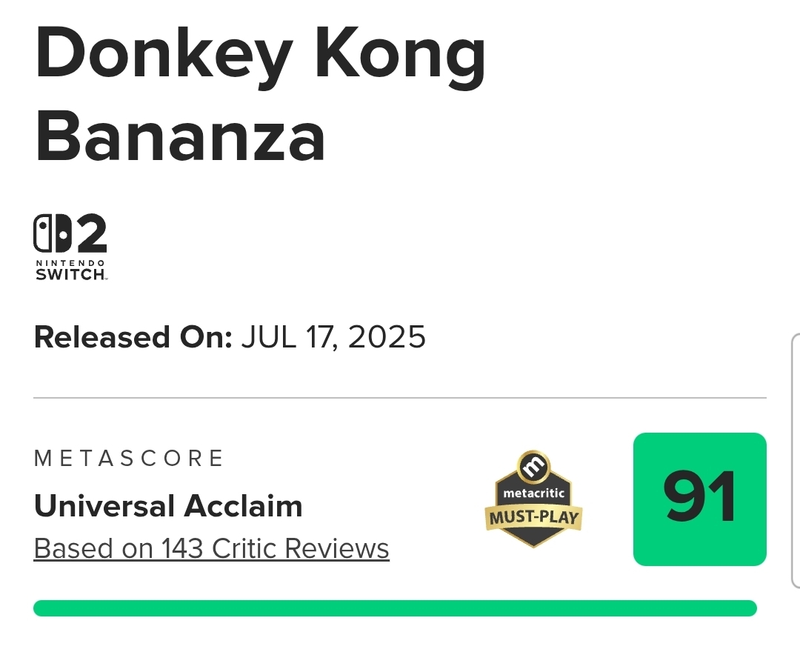Click the 'Released On:' label
Screen dimensions: 800x652
tap(133, 338)
